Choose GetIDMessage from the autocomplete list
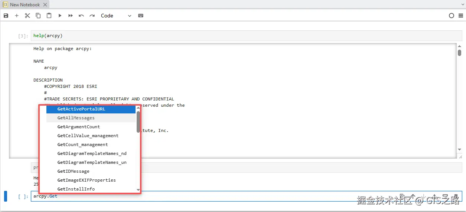This screenshot has height=212, width=466. (91, 171)
